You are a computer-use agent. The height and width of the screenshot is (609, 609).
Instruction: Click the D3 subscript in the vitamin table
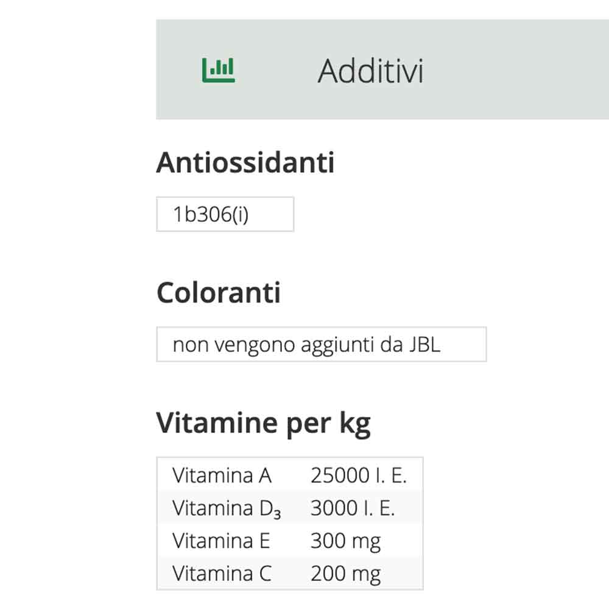coord(270,509)
